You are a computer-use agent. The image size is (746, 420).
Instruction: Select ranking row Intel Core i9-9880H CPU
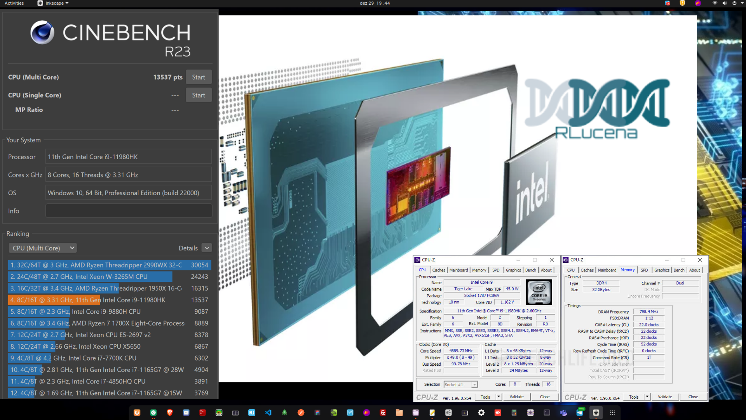point(110,312)
